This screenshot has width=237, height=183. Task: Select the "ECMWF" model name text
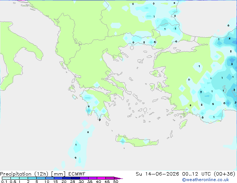tap(77, 174)
